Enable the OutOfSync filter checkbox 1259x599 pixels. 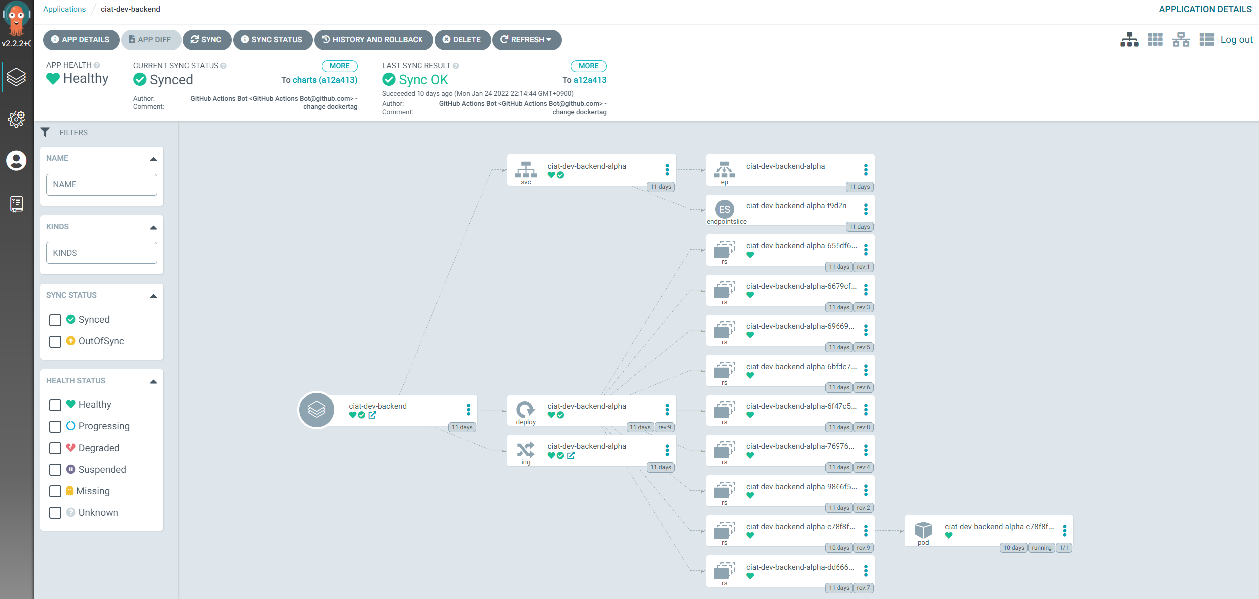55,341
